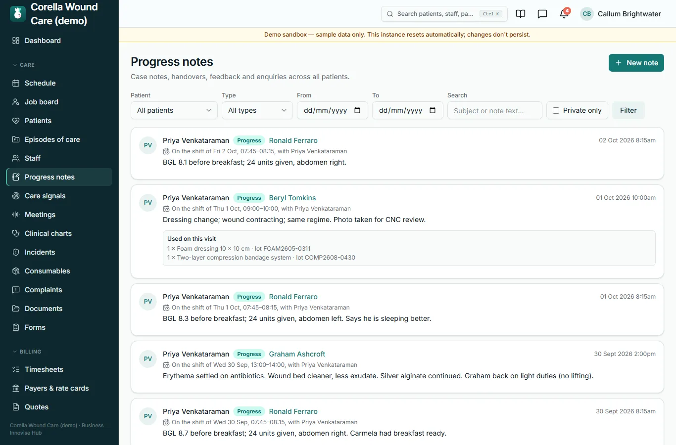This screenshot has width=676, height=445.
Task: Click the Patients heart icon
Action: point(16,121)
